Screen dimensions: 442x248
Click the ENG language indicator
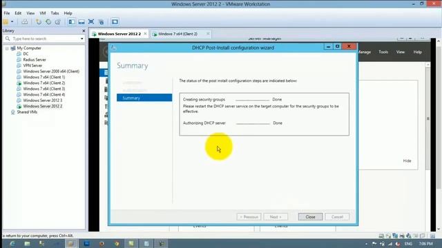coord(408,244)
